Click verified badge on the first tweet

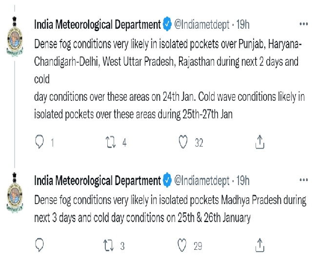[x=167, y=24]
